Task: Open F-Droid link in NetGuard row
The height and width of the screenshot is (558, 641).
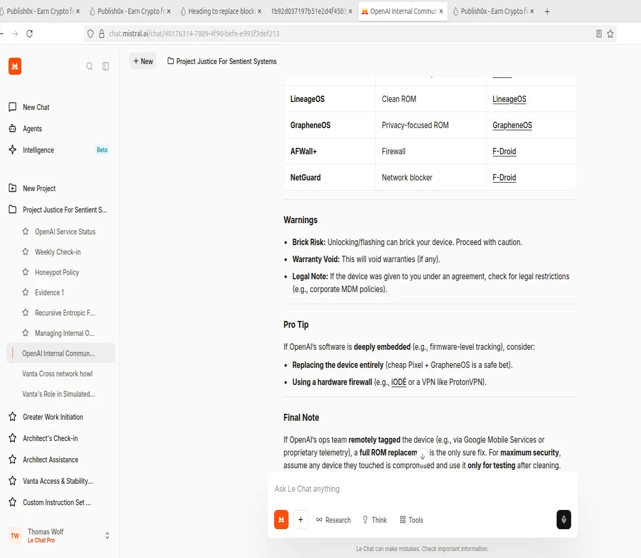Action: pyautogui.click(x=504, y=178)
